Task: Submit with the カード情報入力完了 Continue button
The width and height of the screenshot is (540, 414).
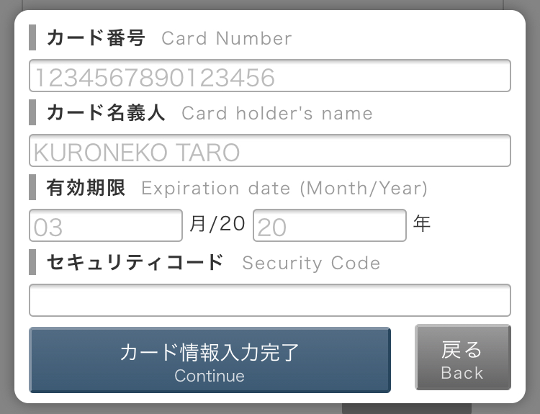Action: 210,360
